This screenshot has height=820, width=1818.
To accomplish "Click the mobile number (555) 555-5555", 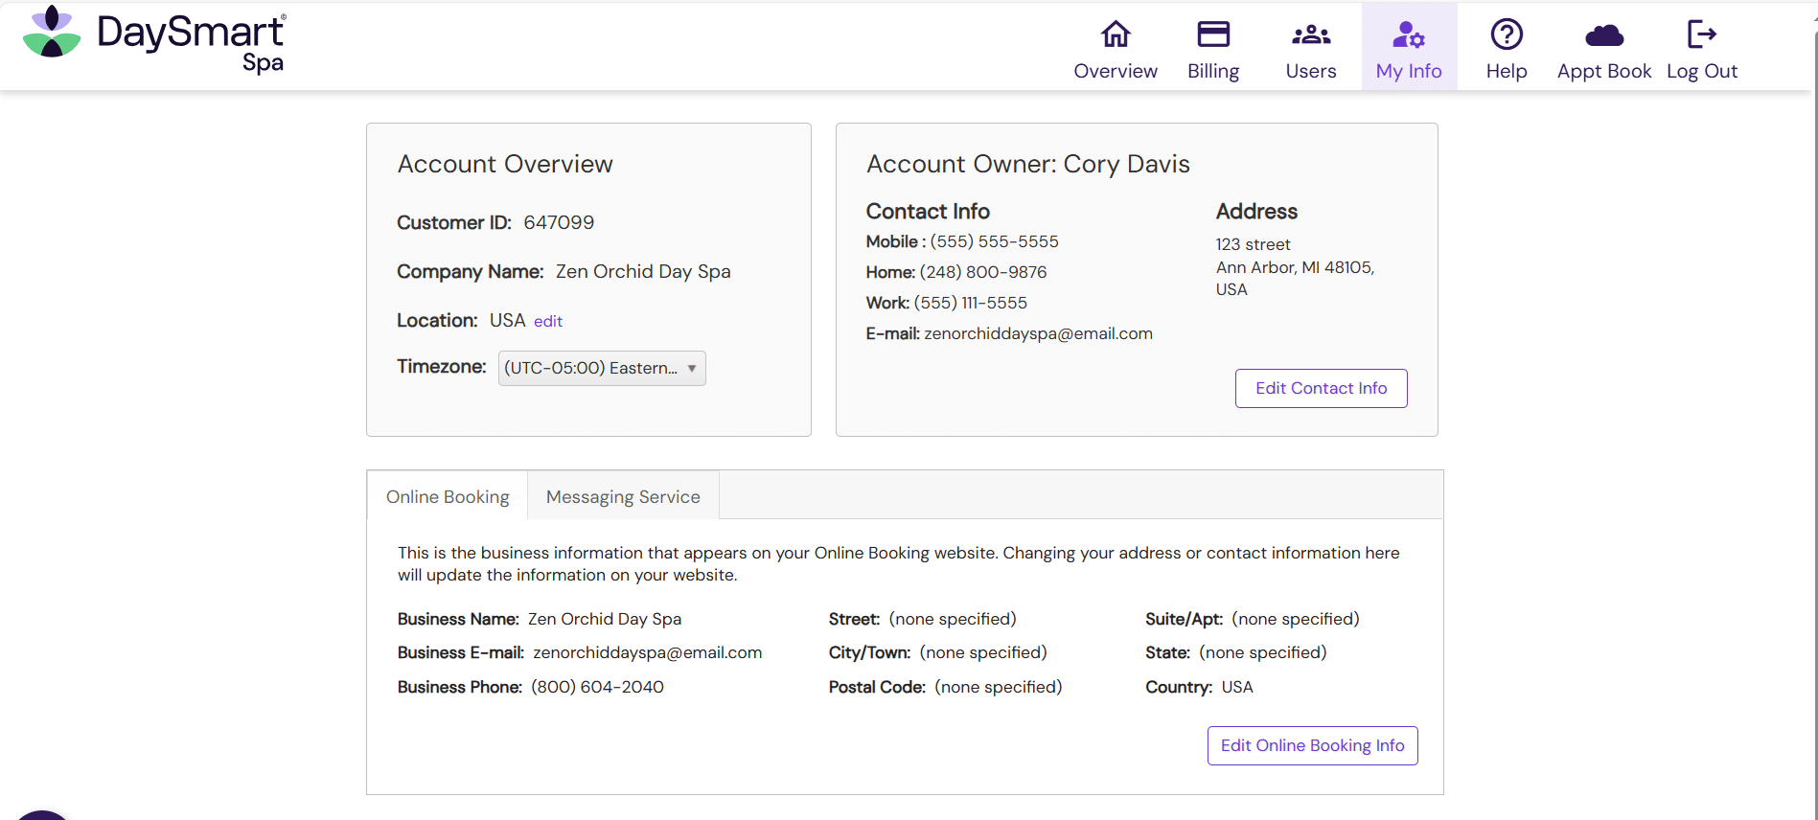I will tap(995, 241).
